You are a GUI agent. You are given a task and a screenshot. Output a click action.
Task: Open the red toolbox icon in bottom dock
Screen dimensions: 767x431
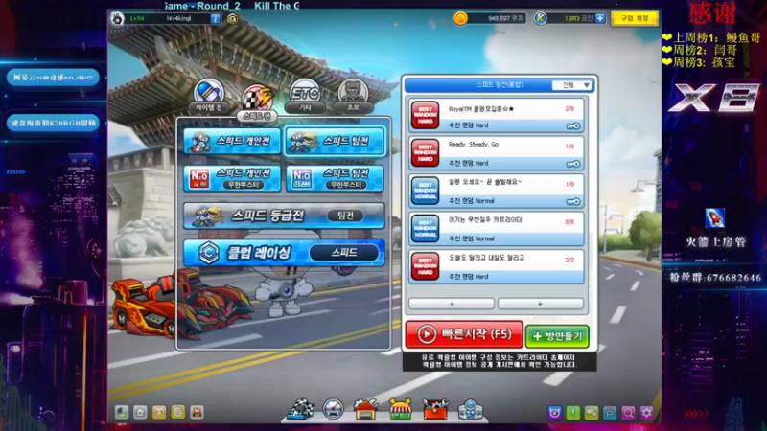tap(435, 410)
